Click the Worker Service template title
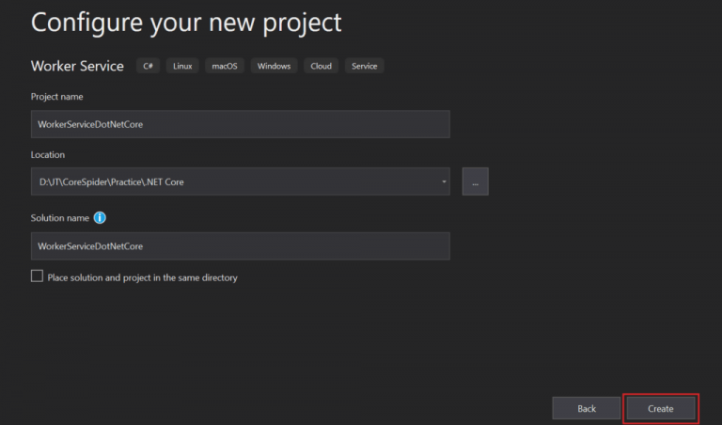Viewport: 722px width, 425px height. [x=77, y=66]
